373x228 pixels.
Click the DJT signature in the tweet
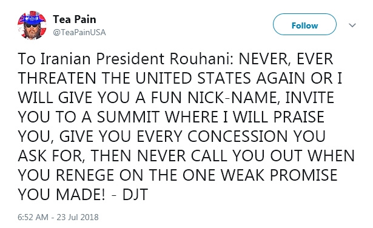[135, 195]
